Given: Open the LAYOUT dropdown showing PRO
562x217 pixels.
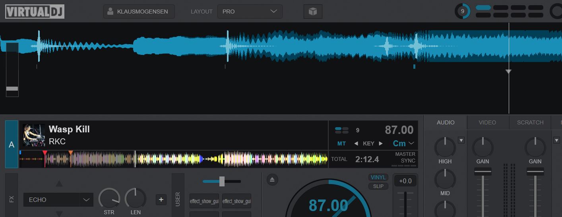Looking at the screenshot, I should pyautogui.click(x=250, y=12).
